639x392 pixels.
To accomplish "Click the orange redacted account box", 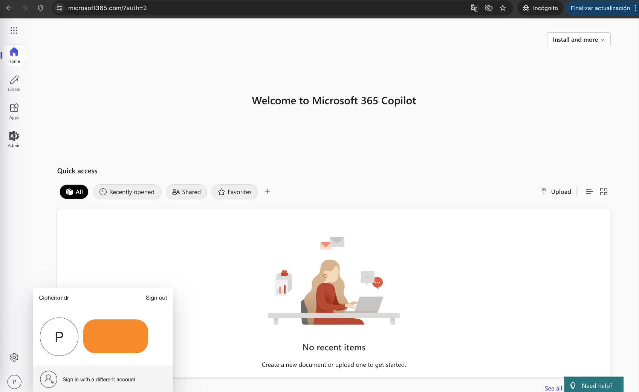I will click(116, 336).
